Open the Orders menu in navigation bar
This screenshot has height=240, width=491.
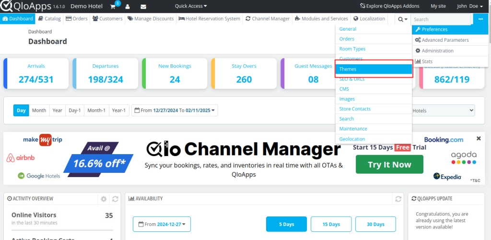tap(77, 19)
